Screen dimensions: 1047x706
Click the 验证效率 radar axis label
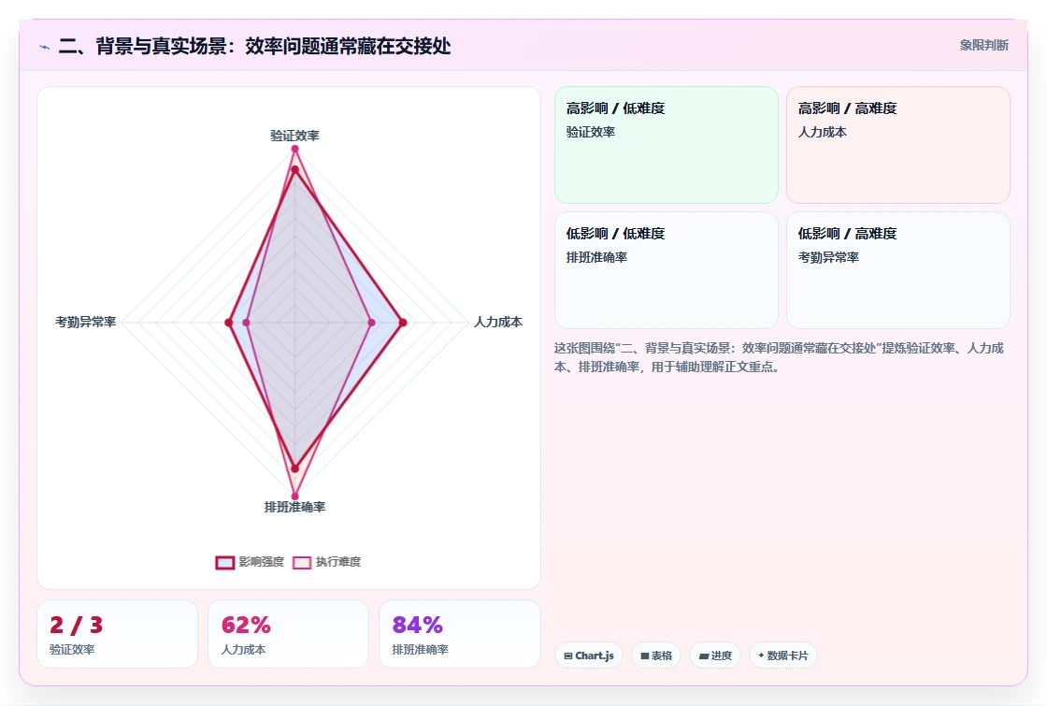[x=294, y=136]
